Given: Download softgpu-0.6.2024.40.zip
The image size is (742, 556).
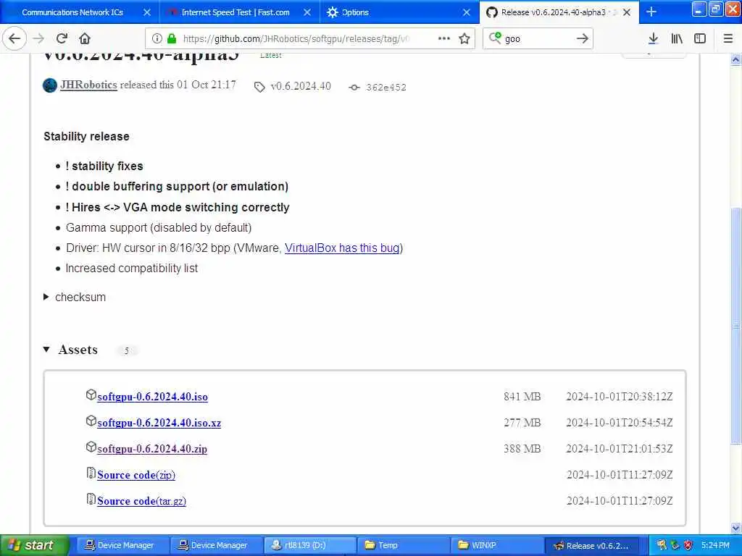Looking at the screenshot, I should click(x=152, y=449).
